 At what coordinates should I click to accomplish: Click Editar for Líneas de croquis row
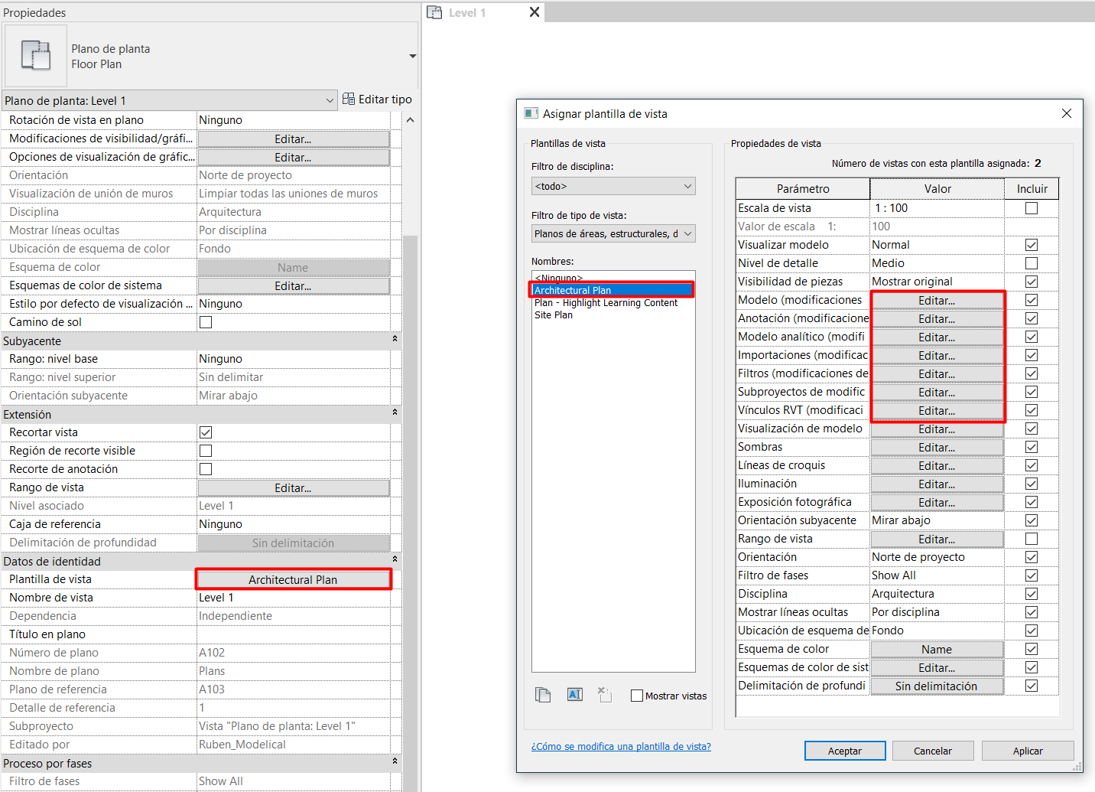tap(937, 465)
